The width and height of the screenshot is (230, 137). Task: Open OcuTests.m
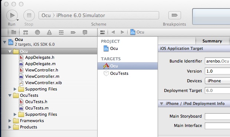pos(37,108)
